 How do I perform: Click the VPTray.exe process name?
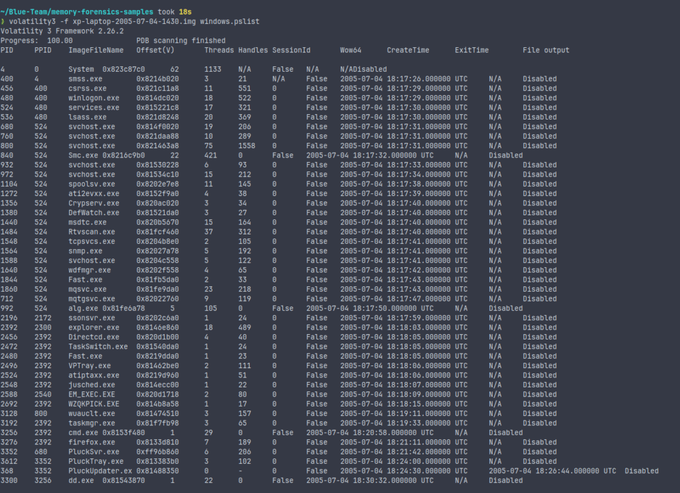point(90,365)
